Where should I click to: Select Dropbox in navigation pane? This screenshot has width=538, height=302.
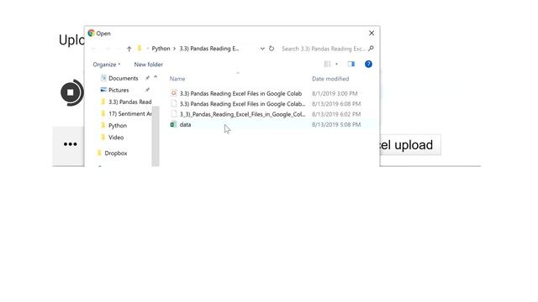pos(116,153)
